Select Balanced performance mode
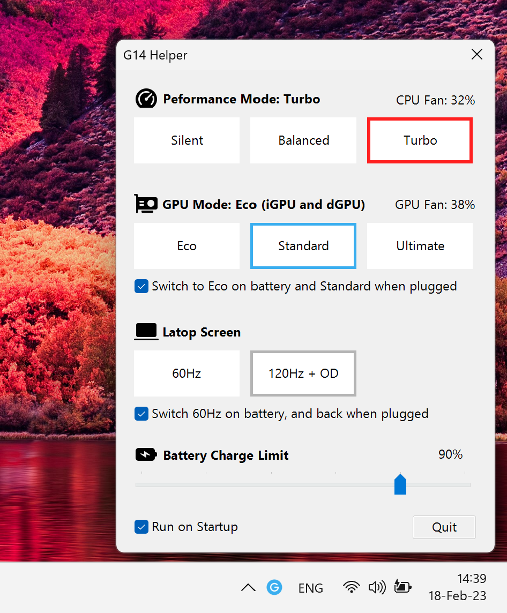Screen dimensions: 507x613 point(303,140)
